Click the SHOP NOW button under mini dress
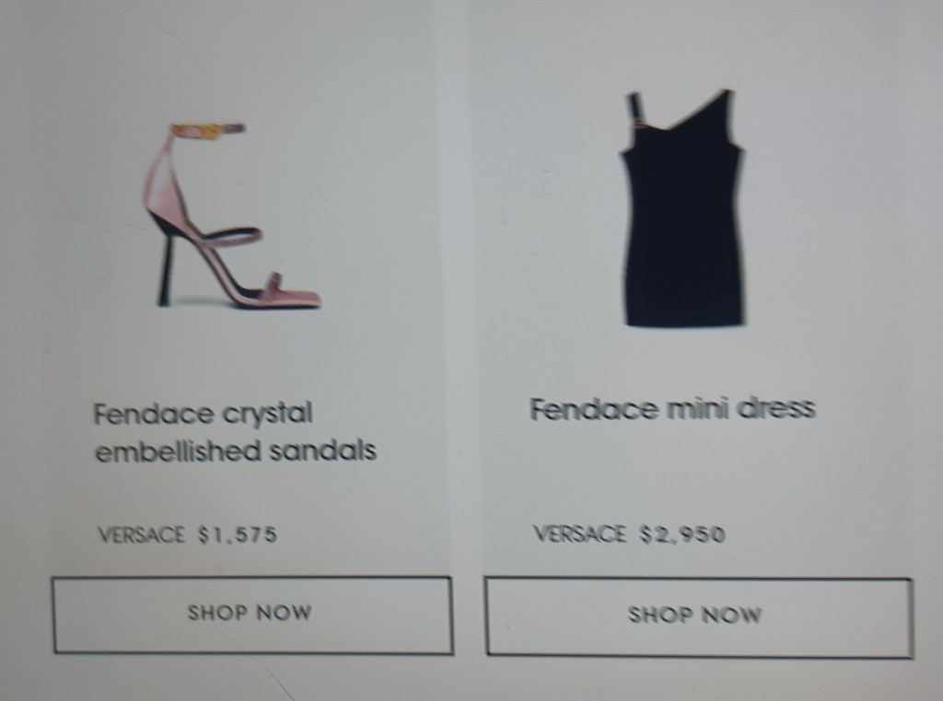The width and height of the screenshot is (943, 701). pyautogui.click(x=700, y=617)
